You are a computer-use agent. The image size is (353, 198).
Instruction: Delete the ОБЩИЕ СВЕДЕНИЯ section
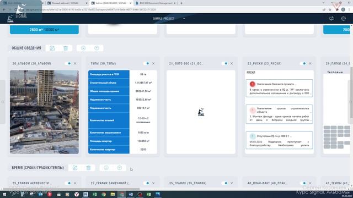(66, 48)
